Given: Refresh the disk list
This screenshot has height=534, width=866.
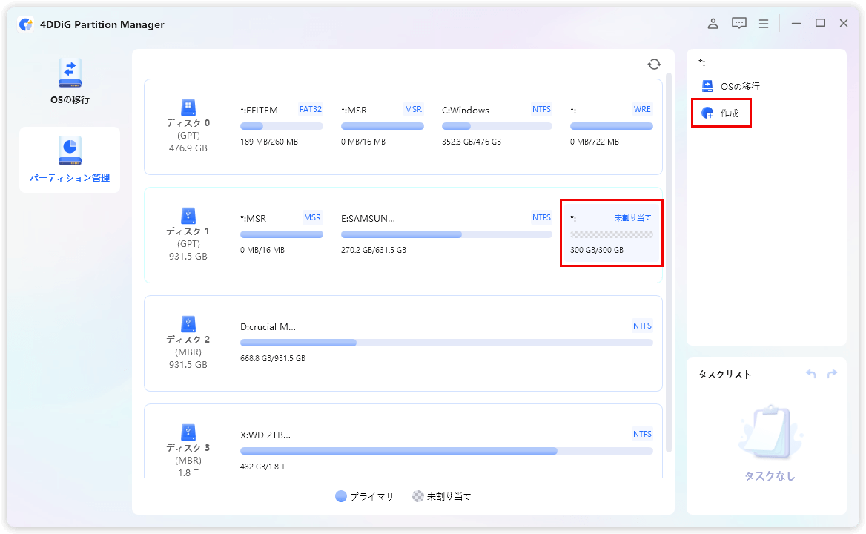Looking at the screenshot, I should (654, 64).
